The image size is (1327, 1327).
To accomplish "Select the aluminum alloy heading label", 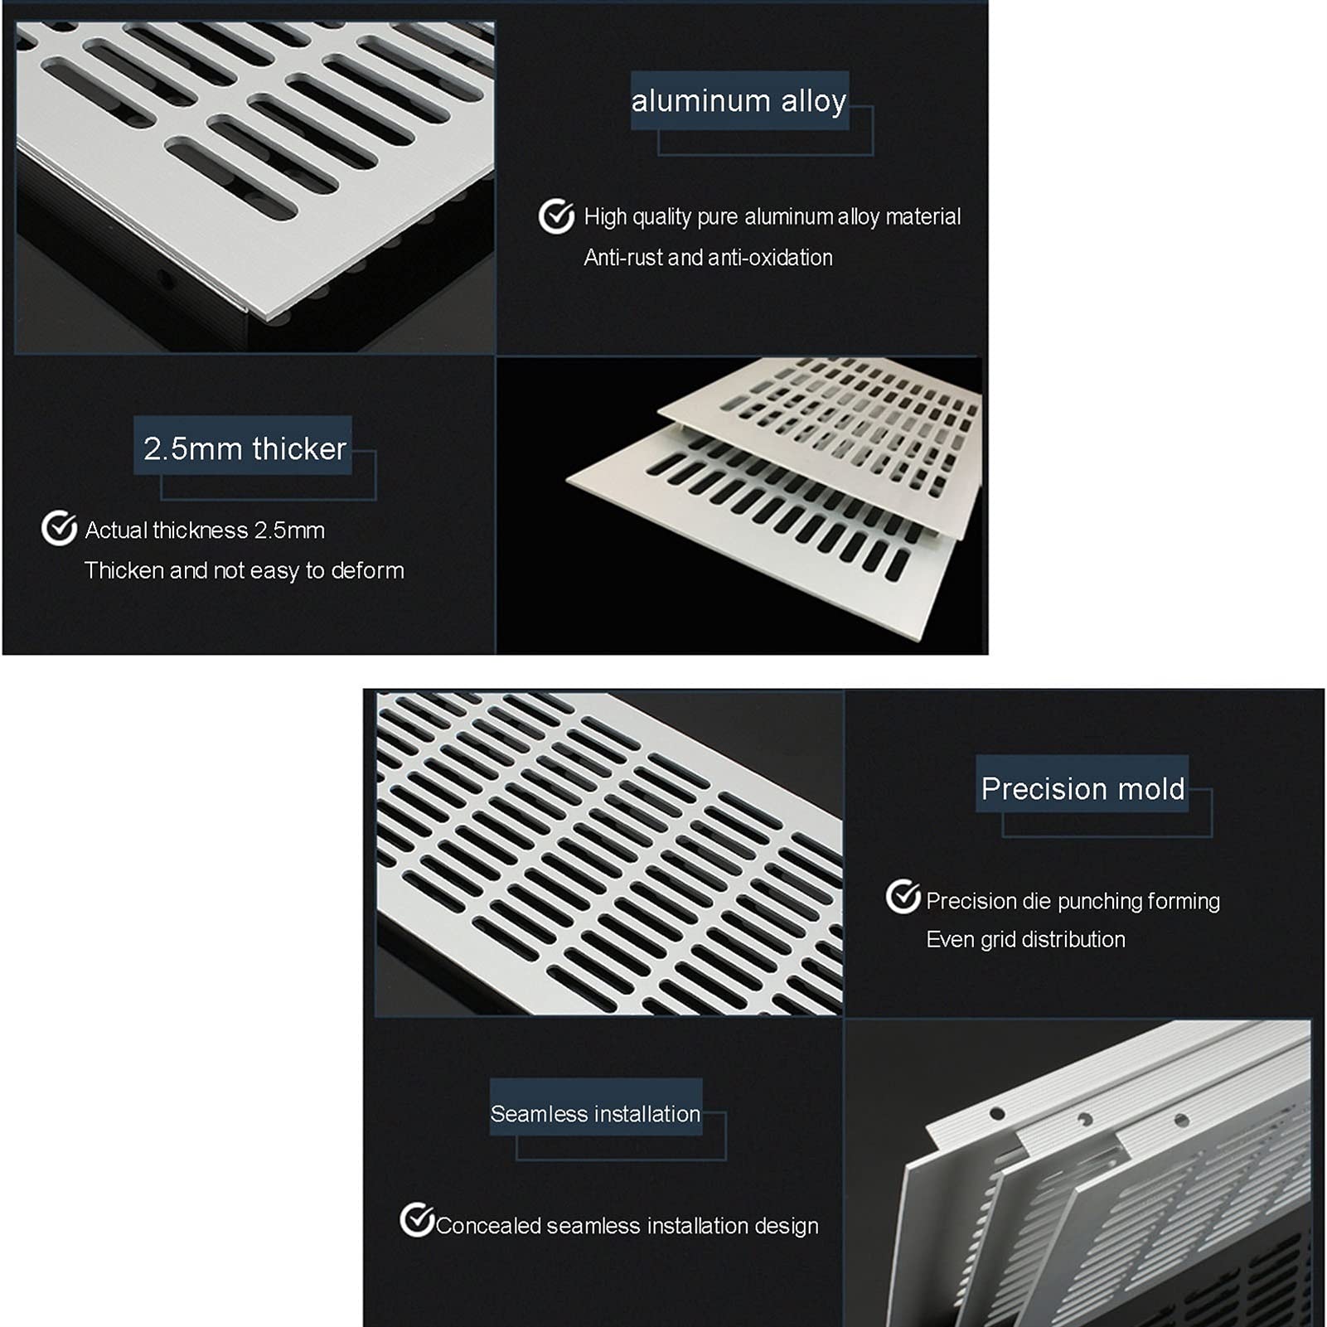I will 739,100.
